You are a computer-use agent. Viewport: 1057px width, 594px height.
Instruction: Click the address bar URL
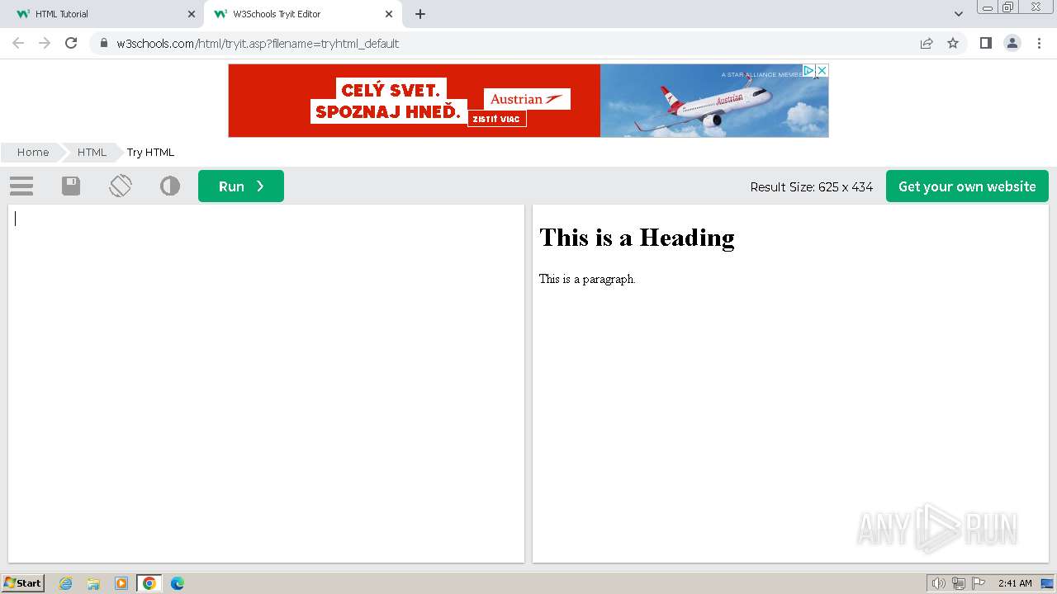258,44
